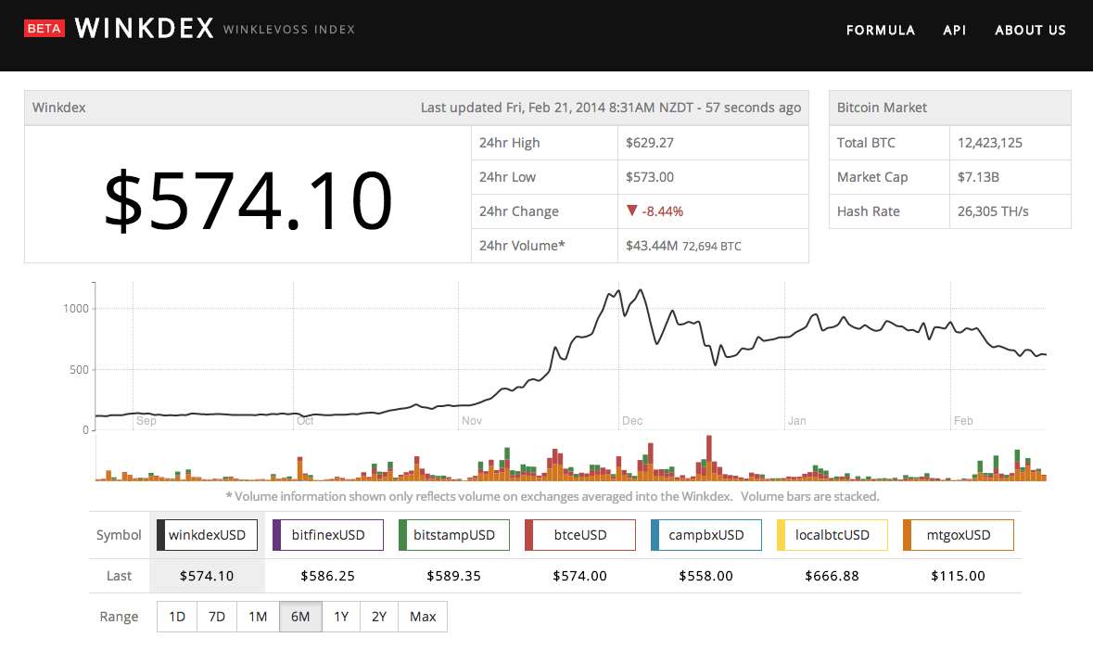Click the red BETA badge icon
This screenshot has height=663, width=1093.
tap(44, 29)
